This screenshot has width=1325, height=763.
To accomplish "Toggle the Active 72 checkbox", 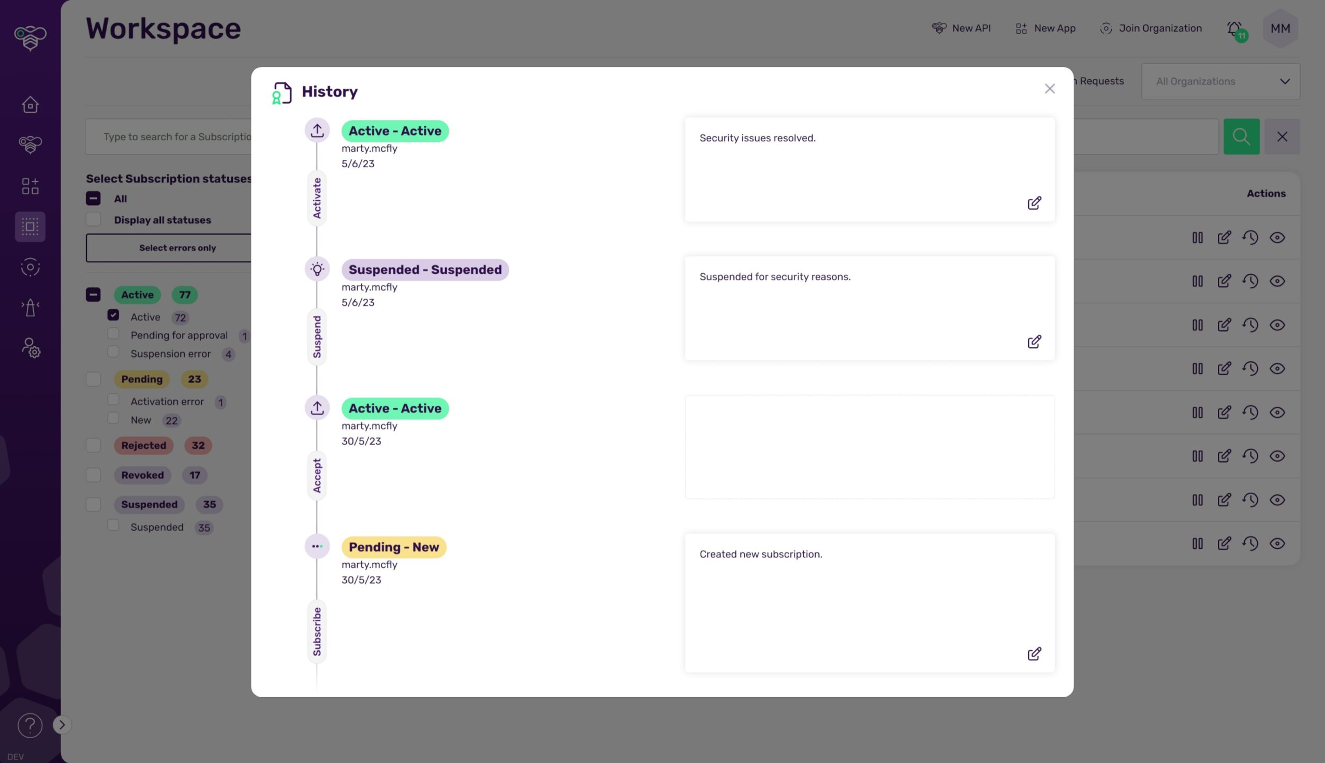I will [113, 315].
